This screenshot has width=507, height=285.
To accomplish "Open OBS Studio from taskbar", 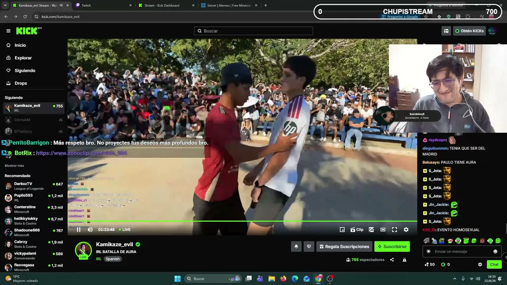I will tap(330, 279).
